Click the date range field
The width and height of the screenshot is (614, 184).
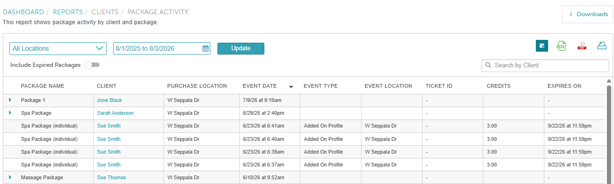162,48
